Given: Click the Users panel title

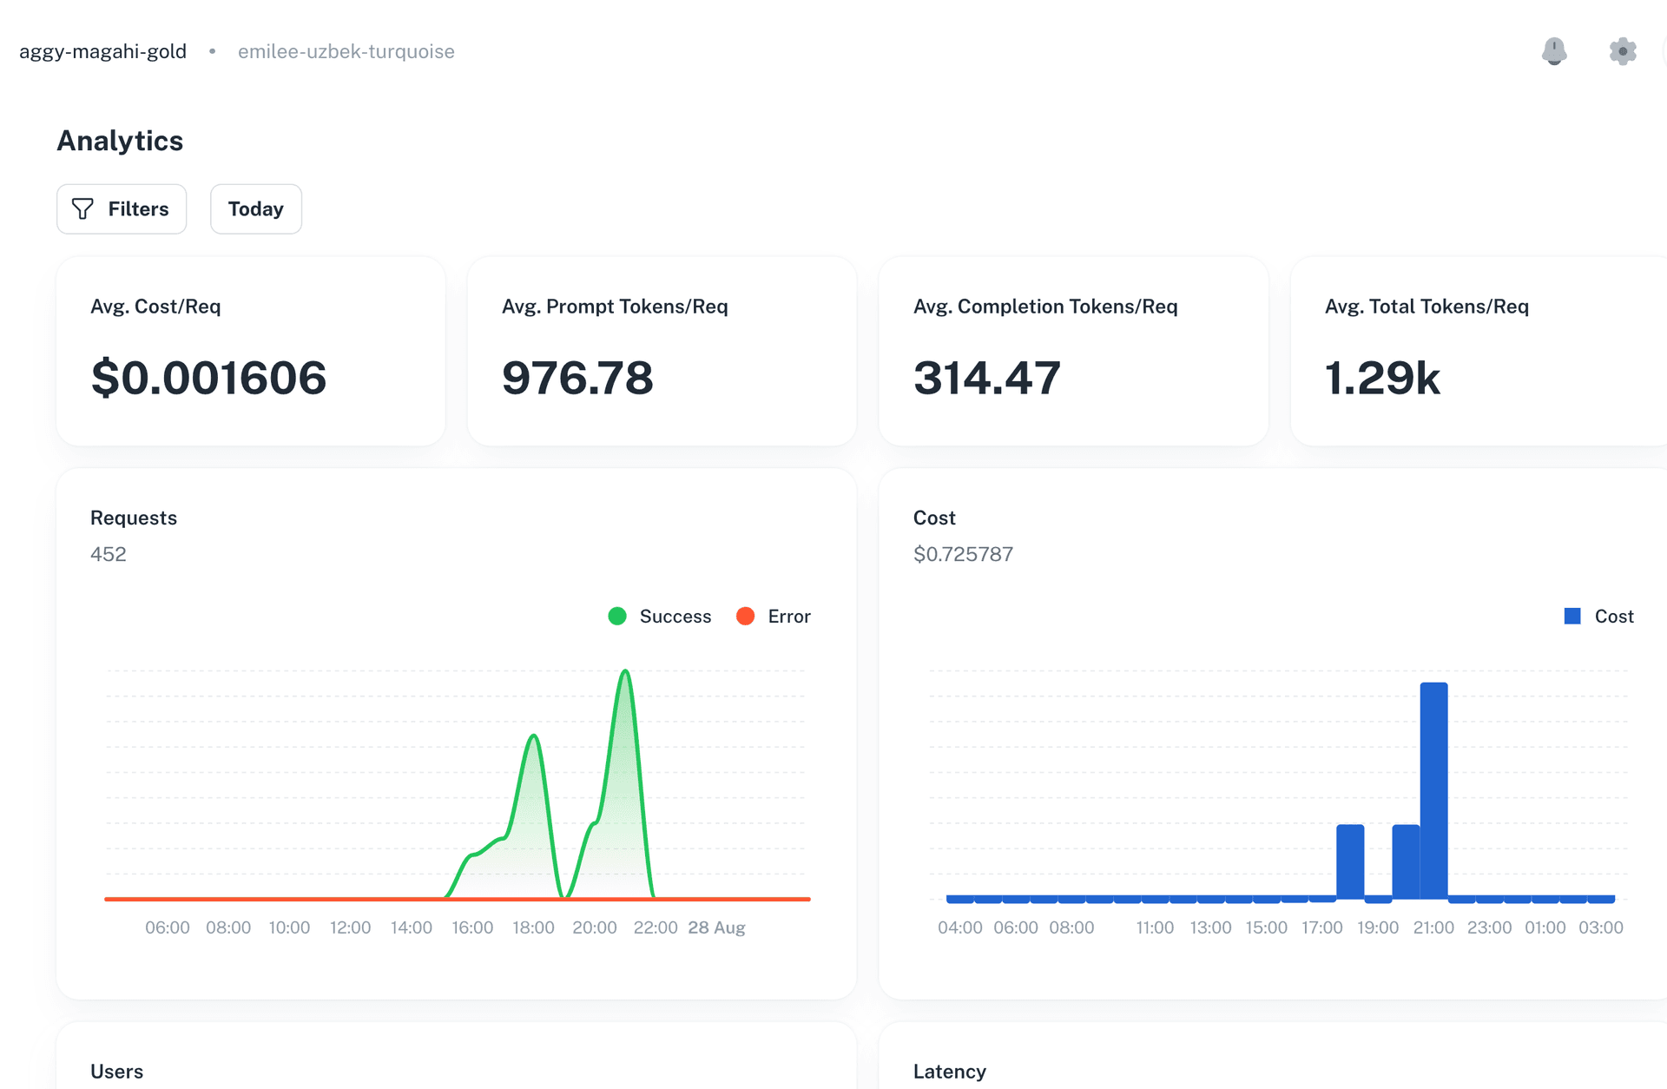Looking at the screenshot, I should [x=116, y=1072].
